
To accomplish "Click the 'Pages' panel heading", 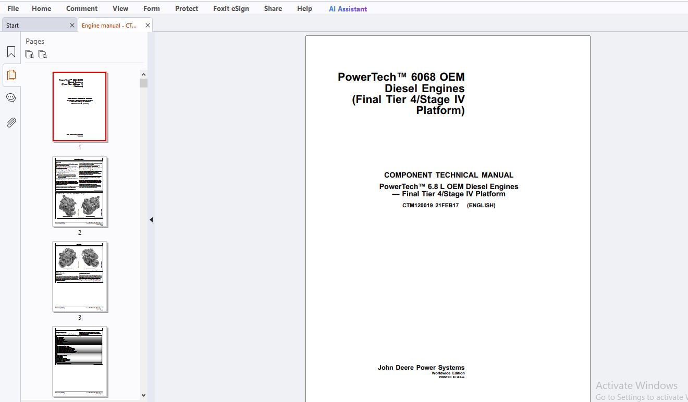I will pos(35,41).
